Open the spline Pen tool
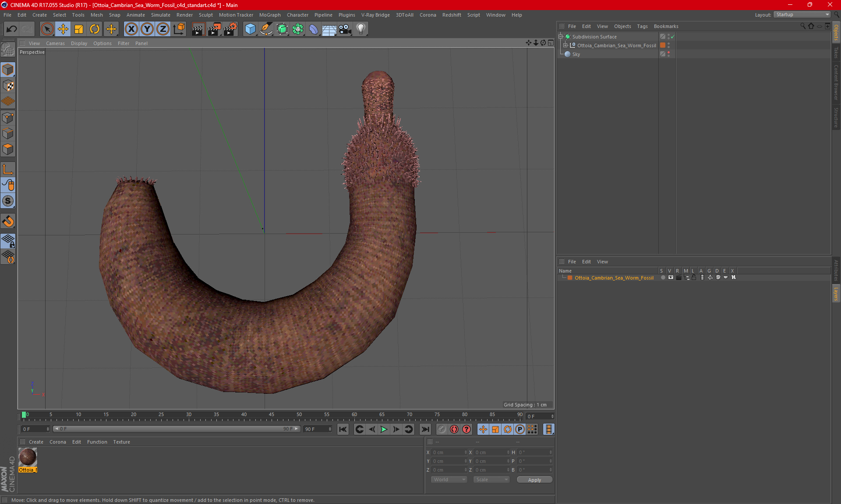This screenshot has width=841, height=504. tap(266, 29)
